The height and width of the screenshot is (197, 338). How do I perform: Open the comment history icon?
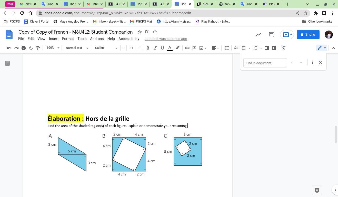coord(272,35)
